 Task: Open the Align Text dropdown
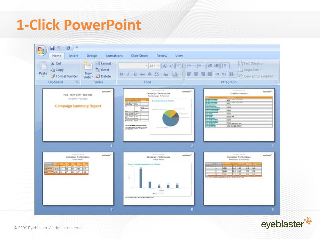[250, 70]
